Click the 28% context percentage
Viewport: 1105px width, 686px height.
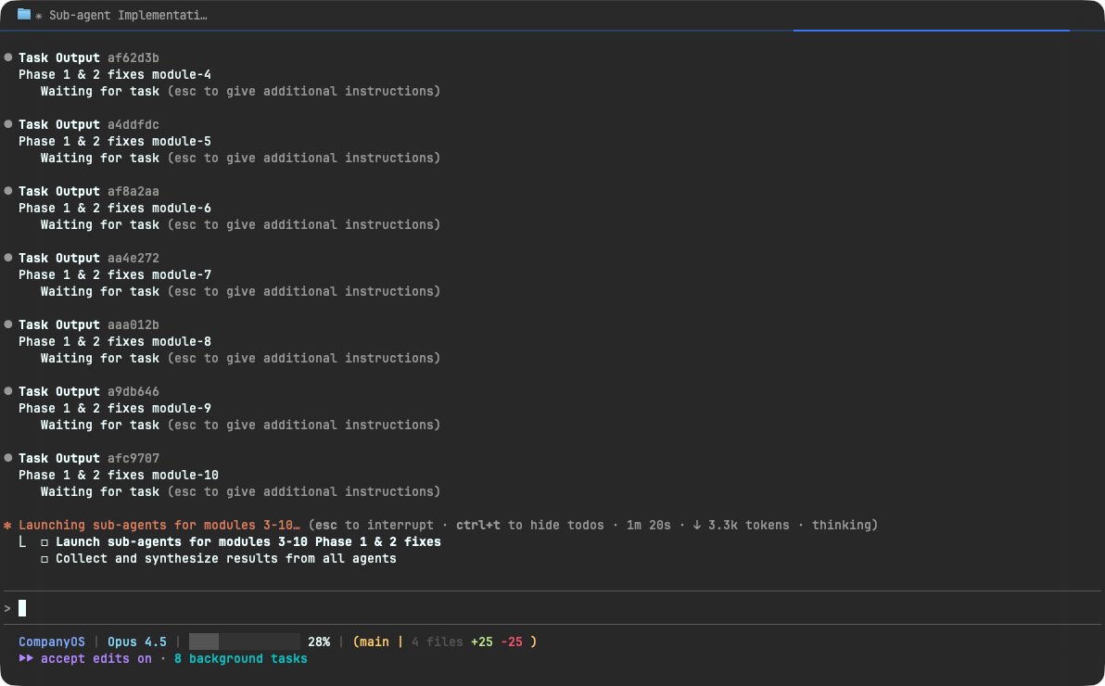pos(319,642)
